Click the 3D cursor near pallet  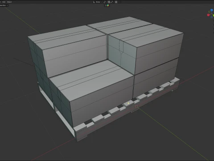click(x=136, y=106)
